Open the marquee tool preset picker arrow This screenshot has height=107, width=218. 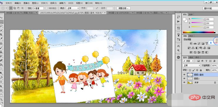coord(7,8)
